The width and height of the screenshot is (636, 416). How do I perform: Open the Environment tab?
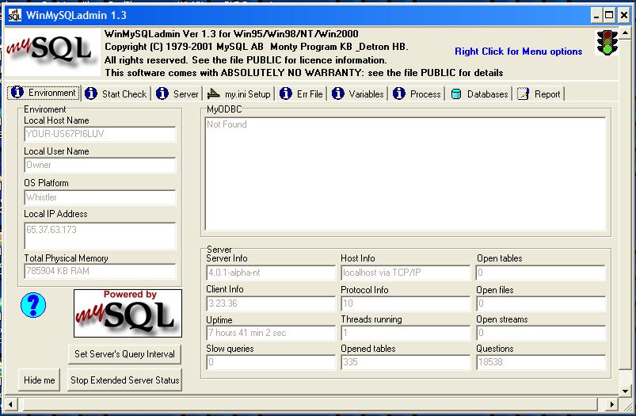pyautogui.click(x=44, y=93)
